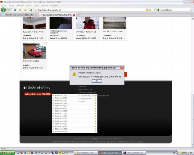The height and width of the screenshot is (155, 194).
Task: Open the Soubor menu
Action: coord(4,6)
